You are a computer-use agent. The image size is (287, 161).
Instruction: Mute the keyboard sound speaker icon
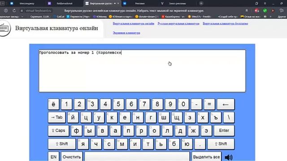(x=228, y=157)
